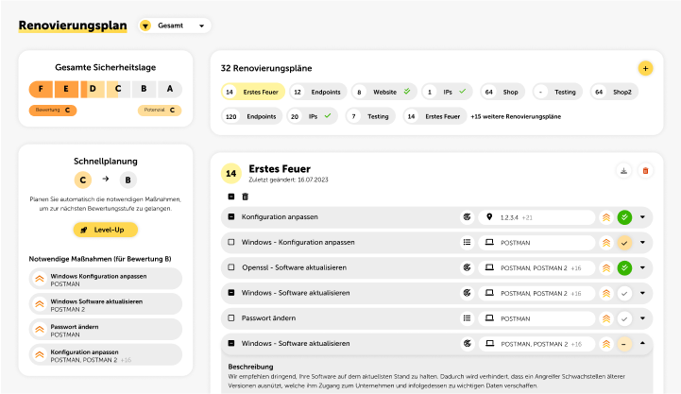Select grade F on the security rating scale
The image size is (681, 394).
[66, 90]
